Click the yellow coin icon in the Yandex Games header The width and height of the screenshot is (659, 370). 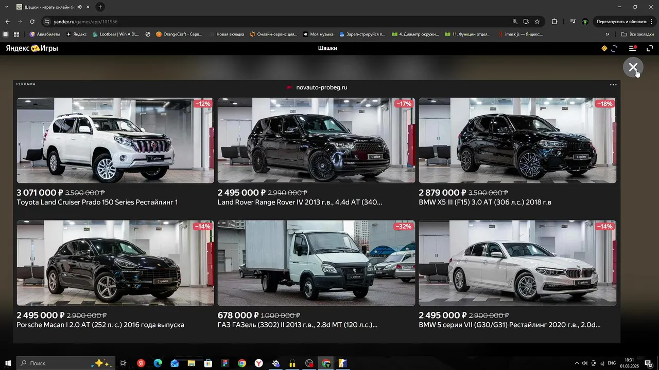(x=604, y=48)
